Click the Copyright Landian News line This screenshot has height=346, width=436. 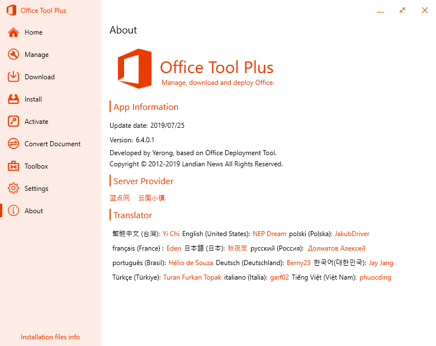(196, 164)
